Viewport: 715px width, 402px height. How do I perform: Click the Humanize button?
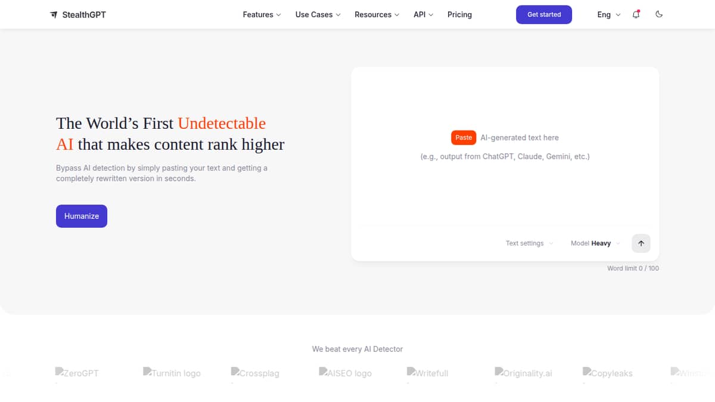pyautogui.click(x=82, y=216)
